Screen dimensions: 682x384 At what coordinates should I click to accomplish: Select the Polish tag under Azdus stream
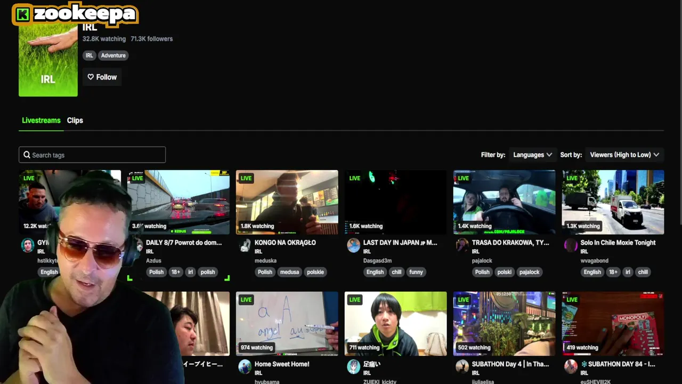(157, 272)
